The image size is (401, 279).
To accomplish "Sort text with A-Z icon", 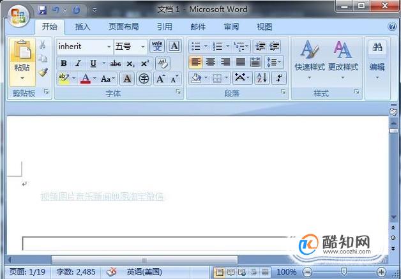I will point(262,78).
